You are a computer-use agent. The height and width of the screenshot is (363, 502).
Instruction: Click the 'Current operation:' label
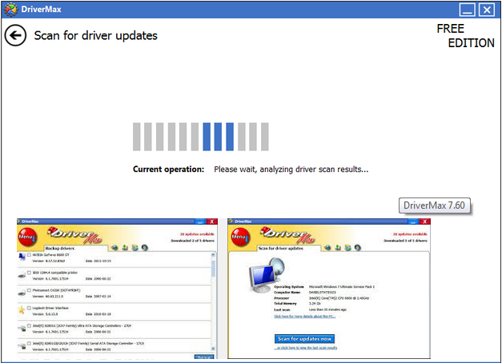tap(168, 170)
